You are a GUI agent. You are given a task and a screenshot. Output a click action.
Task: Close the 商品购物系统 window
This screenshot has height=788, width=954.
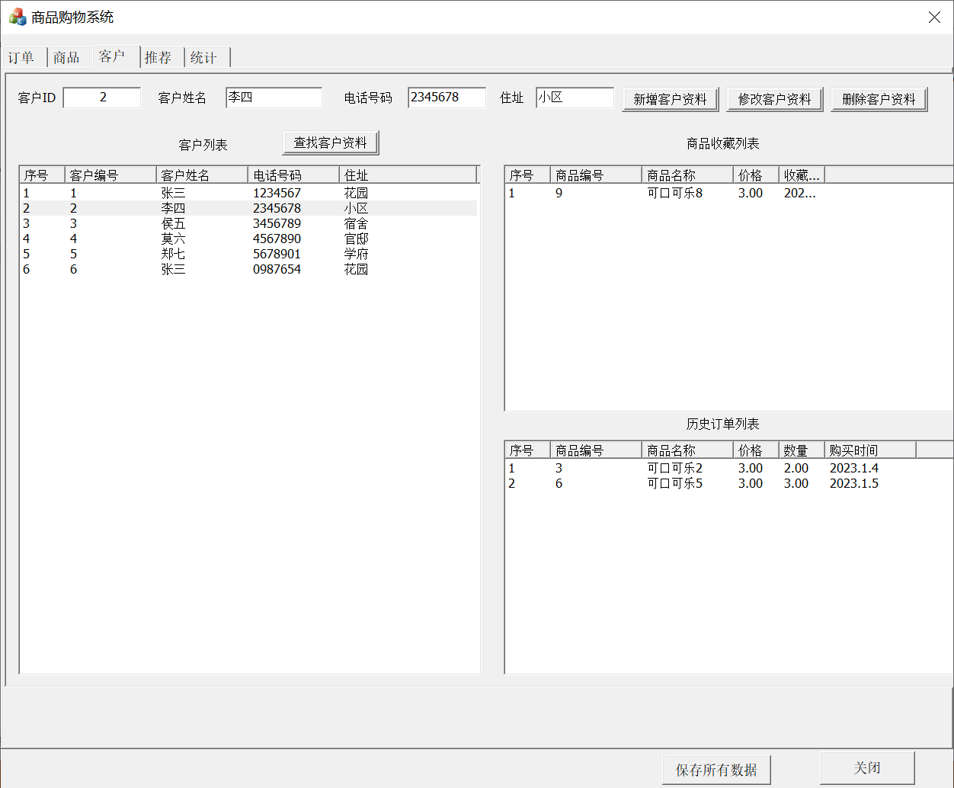point(934,17)
